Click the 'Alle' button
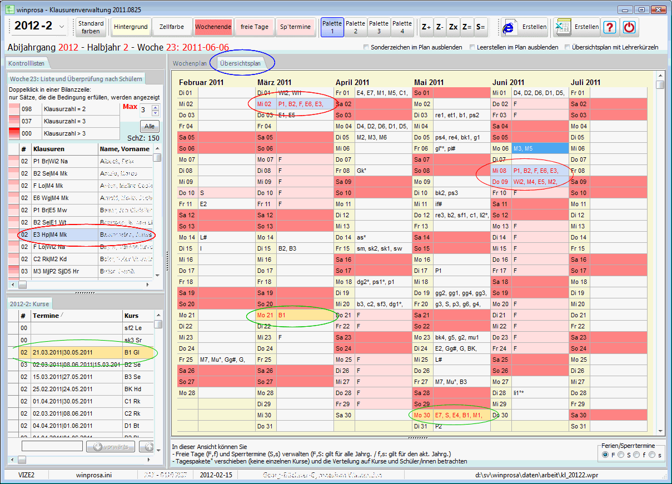This screenshot has width=672, height=484. [x=150, y=126]
